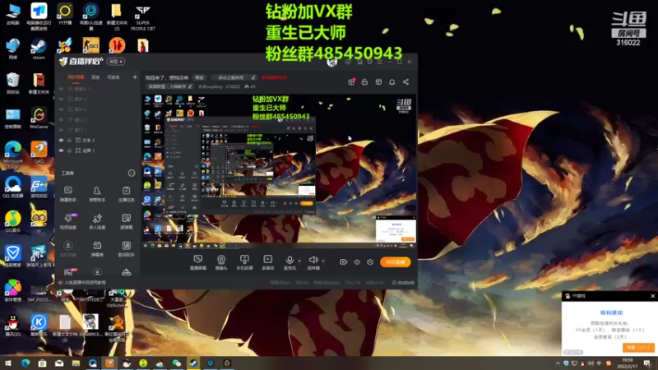Open WeChat from the taskbar
The image size is (658, 370).
coord(177,363)
